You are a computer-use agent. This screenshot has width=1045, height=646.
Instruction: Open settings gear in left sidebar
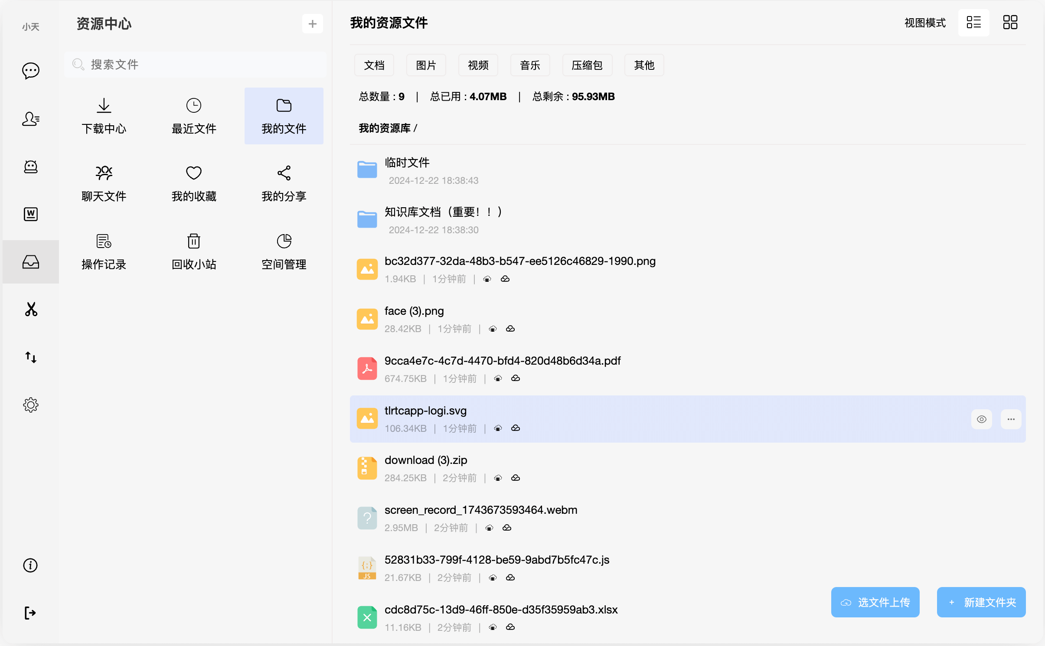click(x=30, y=405)
